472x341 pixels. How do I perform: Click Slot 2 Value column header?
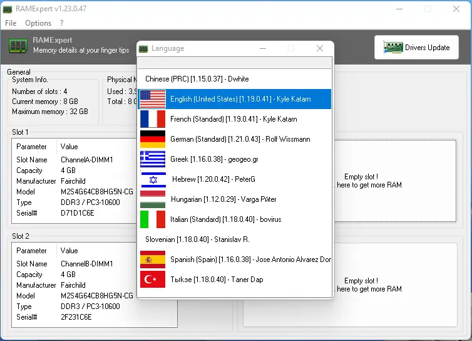pyautogui.click(x=69, y=251)
